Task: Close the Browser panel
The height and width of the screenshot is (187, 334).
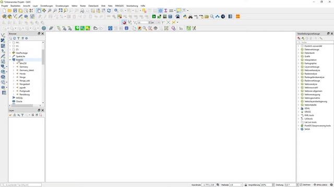Action: [x=43, y=34]
